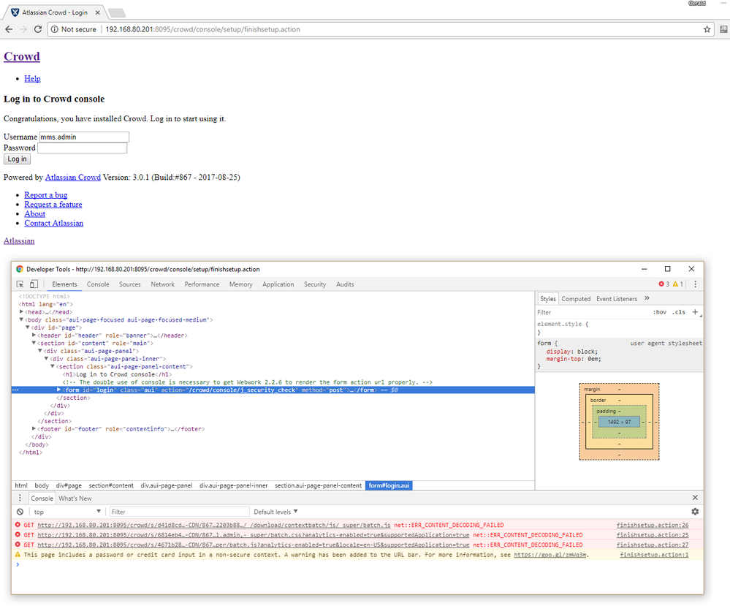
Task: Add new style rule plus icon
Action: click(x=695, y=312)
